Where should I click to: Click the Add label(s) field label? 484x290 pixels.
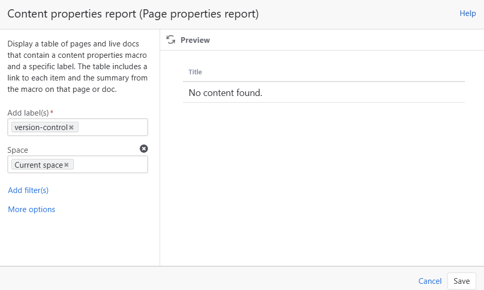click(x=28, y=112)
